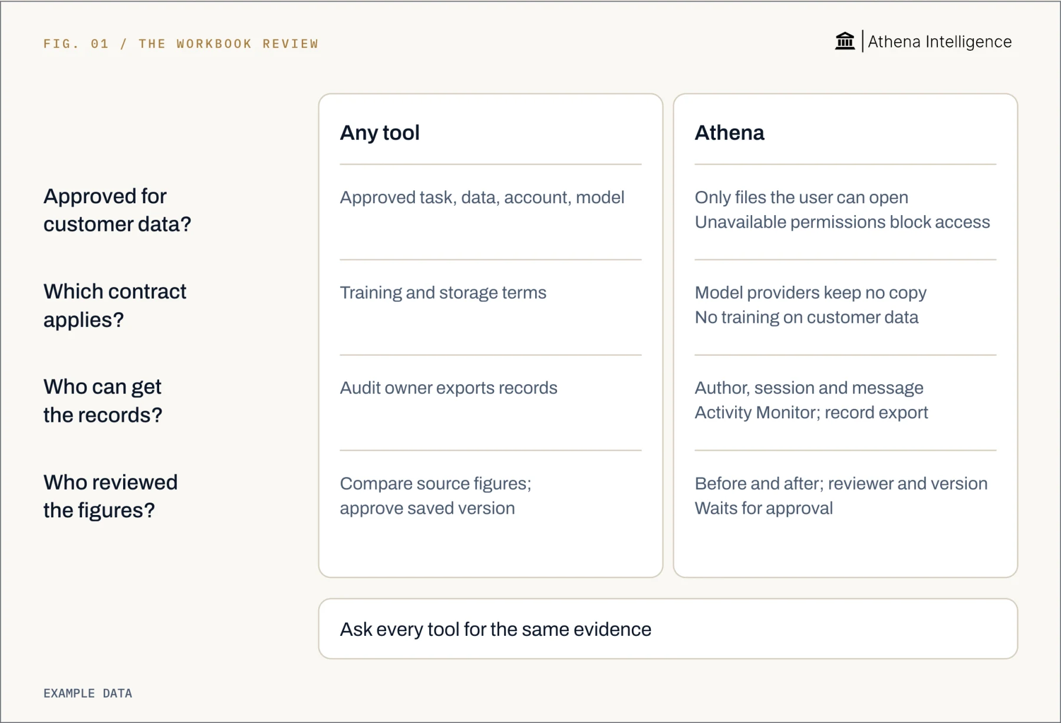Click 'Unavailable permissions block access' line
This screenshot has width=1061, height=723.
tap(842, 222)
